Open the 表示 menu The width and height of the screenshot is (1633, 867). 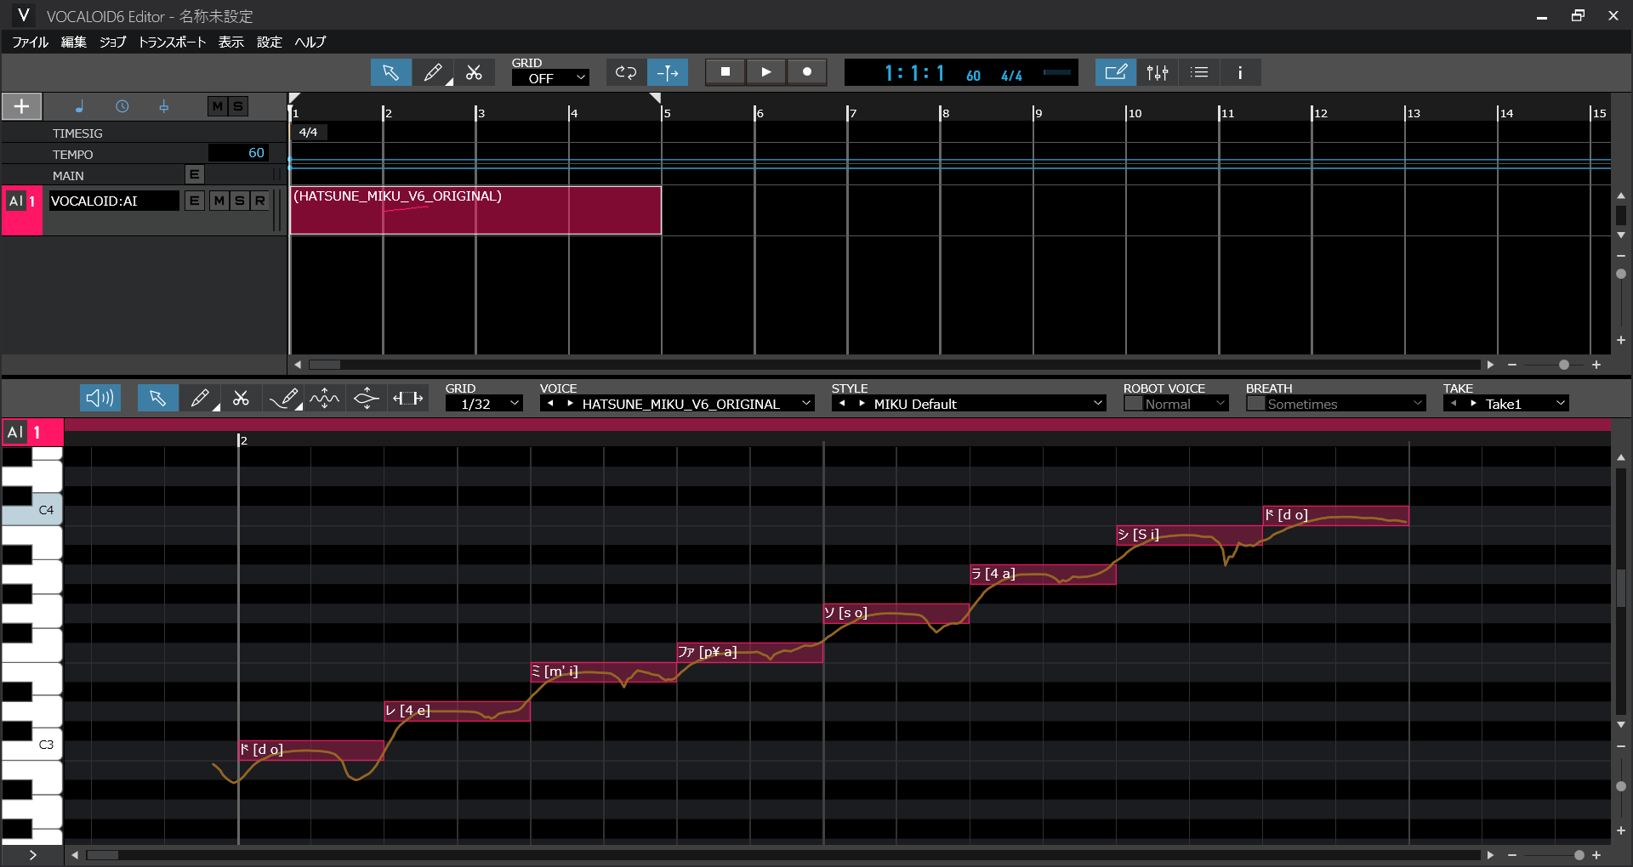(x=230, y=42)
